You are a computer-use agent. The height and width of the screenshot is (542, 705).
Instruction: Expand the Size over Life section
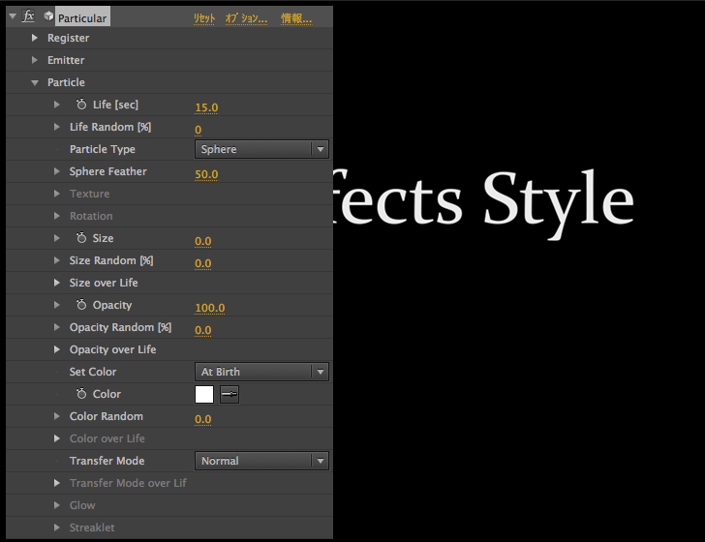pos(58,283)
